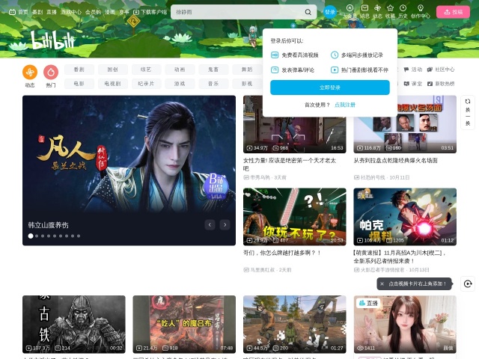Close the 点击视频卡片右上角添加 tooltip

(382, 283)
